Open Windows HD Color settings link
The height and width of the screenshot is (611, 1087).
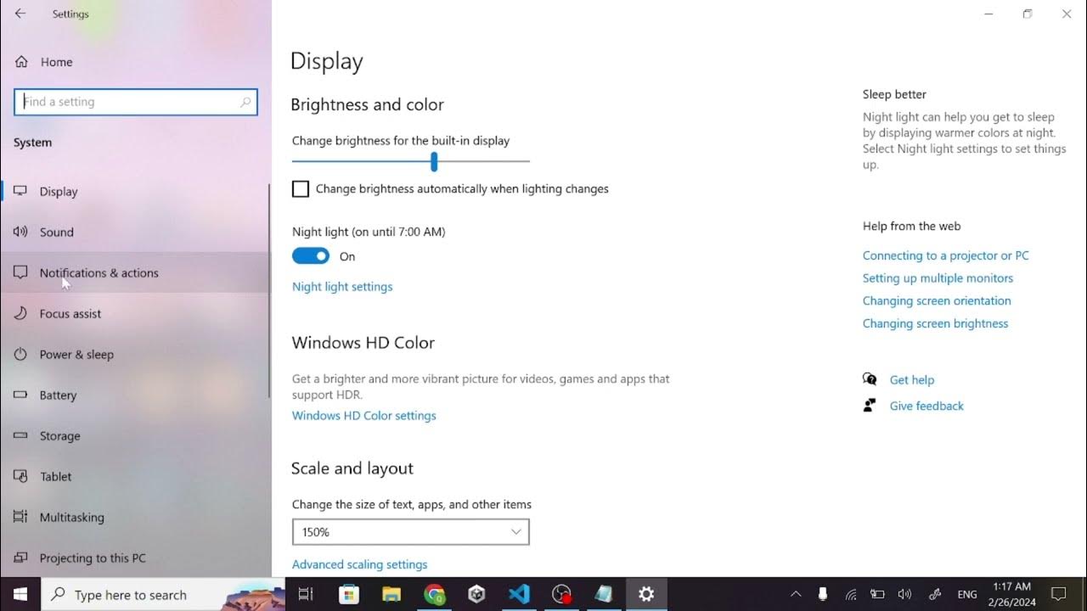[364, 416]
